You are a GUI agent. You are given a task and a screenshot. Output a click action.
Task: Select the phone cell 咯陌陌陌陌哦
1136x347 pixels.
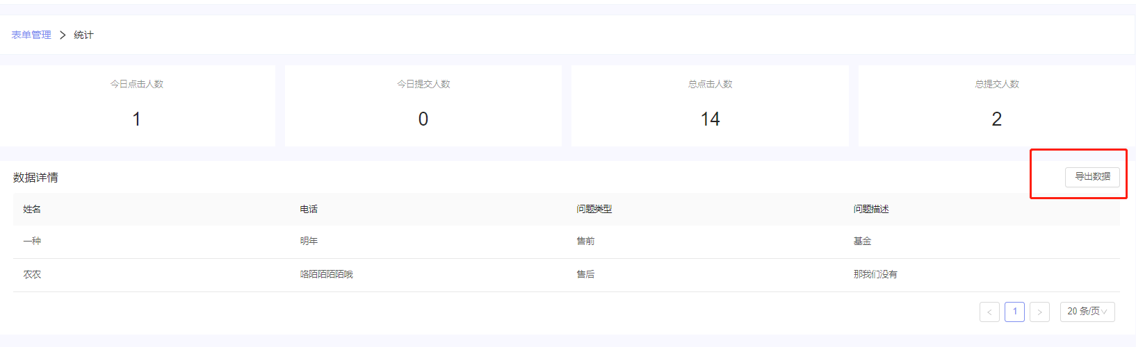(x=327, y=274)
